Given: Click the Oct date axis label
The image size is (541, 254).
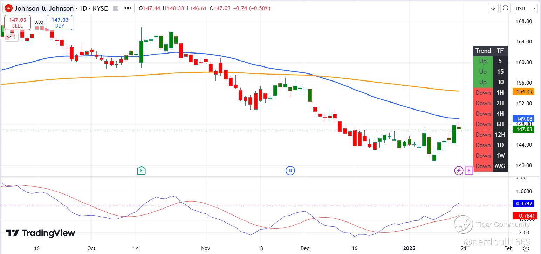Looking at the screenshot, I should click(x=91, y=248).
